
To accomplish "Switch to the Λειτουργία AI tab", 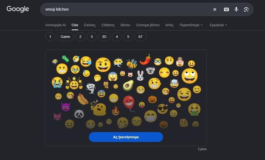I will click(55, 25).
